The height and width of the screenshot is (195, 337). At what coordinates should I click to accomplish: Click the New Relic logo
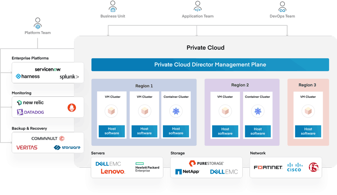click(30, 102)
